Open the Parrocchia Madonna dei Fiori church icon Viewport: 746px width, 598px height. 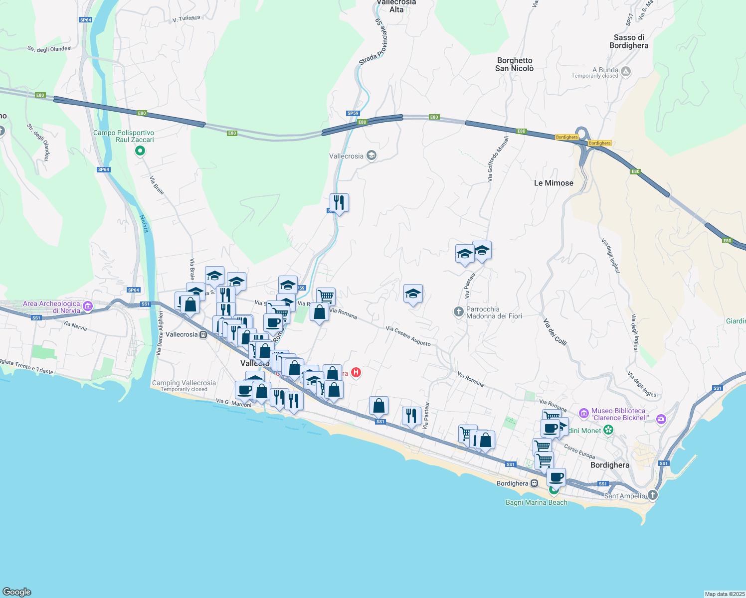[x=459, y=312]
